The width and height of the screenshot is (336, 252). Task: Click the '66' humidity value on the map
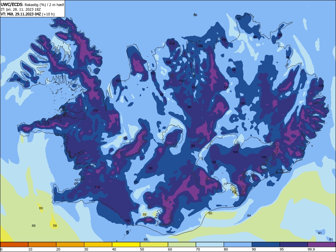point(34,226)
